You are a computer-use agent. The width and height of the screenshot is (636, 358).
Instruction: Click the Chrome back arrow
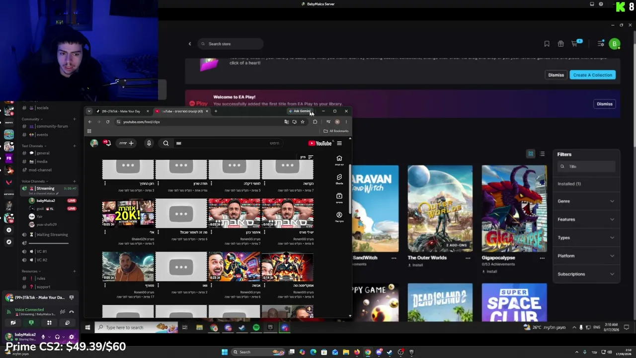[x=90, y=122]
